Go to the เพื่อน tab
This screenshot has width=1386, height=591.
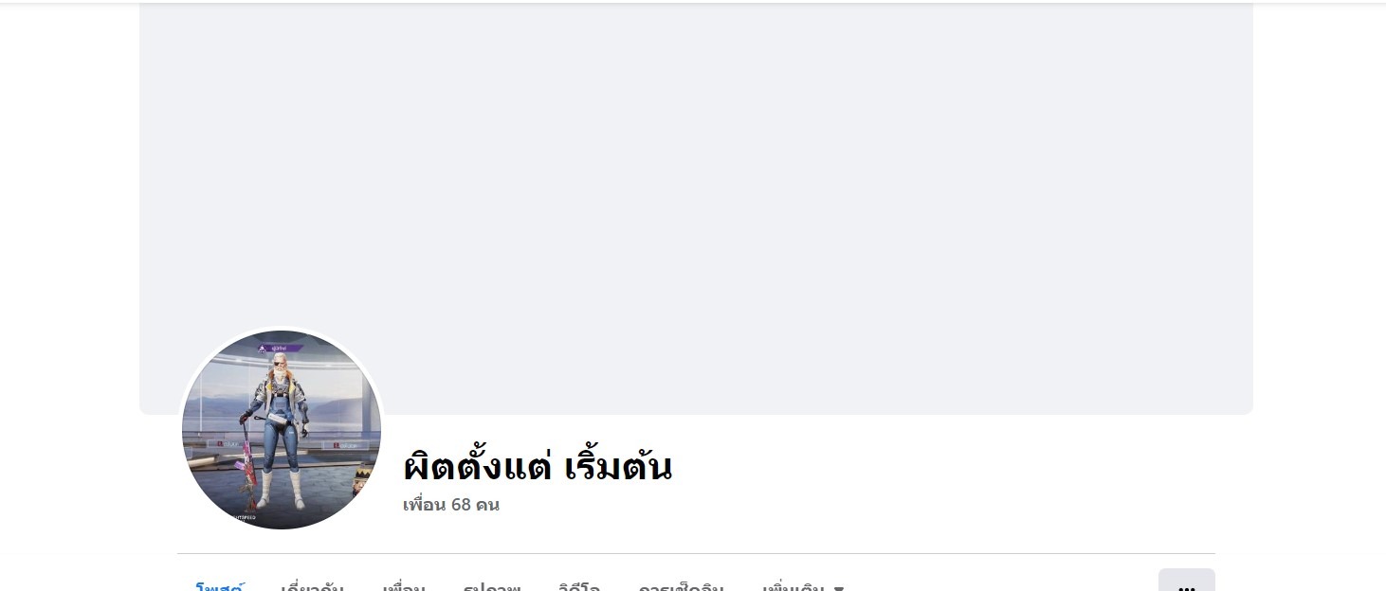click(404, 584)
